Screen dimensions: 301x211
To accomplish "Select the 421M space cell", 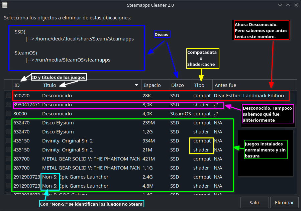I will coord(148,159).
